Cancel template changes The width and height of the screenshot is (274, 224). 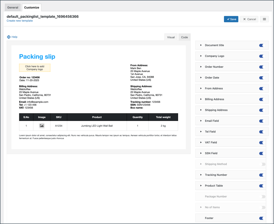click(249, 19)
